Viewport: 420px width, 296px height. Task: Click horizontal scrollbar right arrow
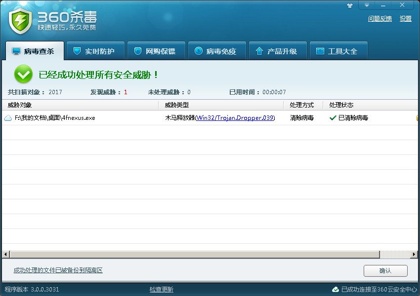pos(414,254)
